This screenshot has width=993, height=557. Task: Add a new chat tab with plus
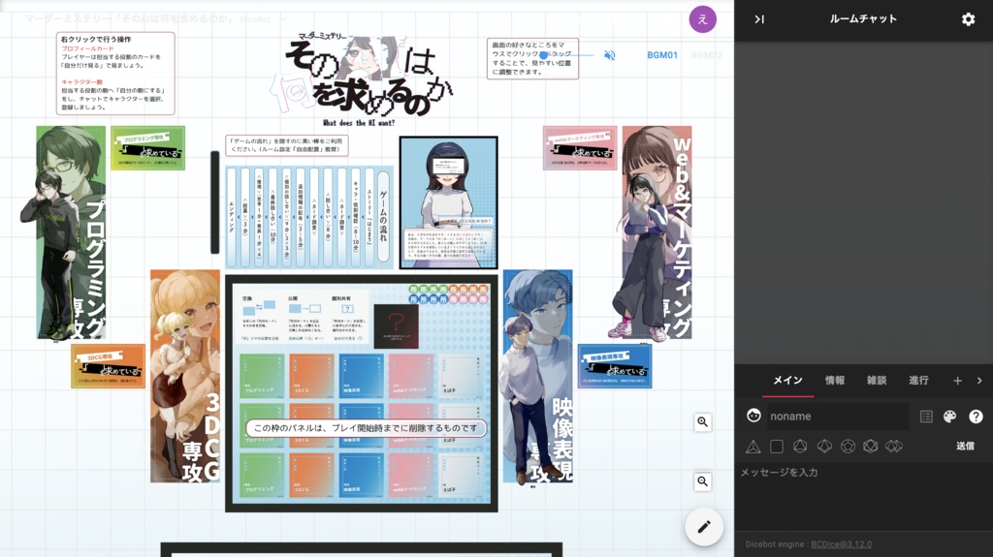tap(957, 381)
